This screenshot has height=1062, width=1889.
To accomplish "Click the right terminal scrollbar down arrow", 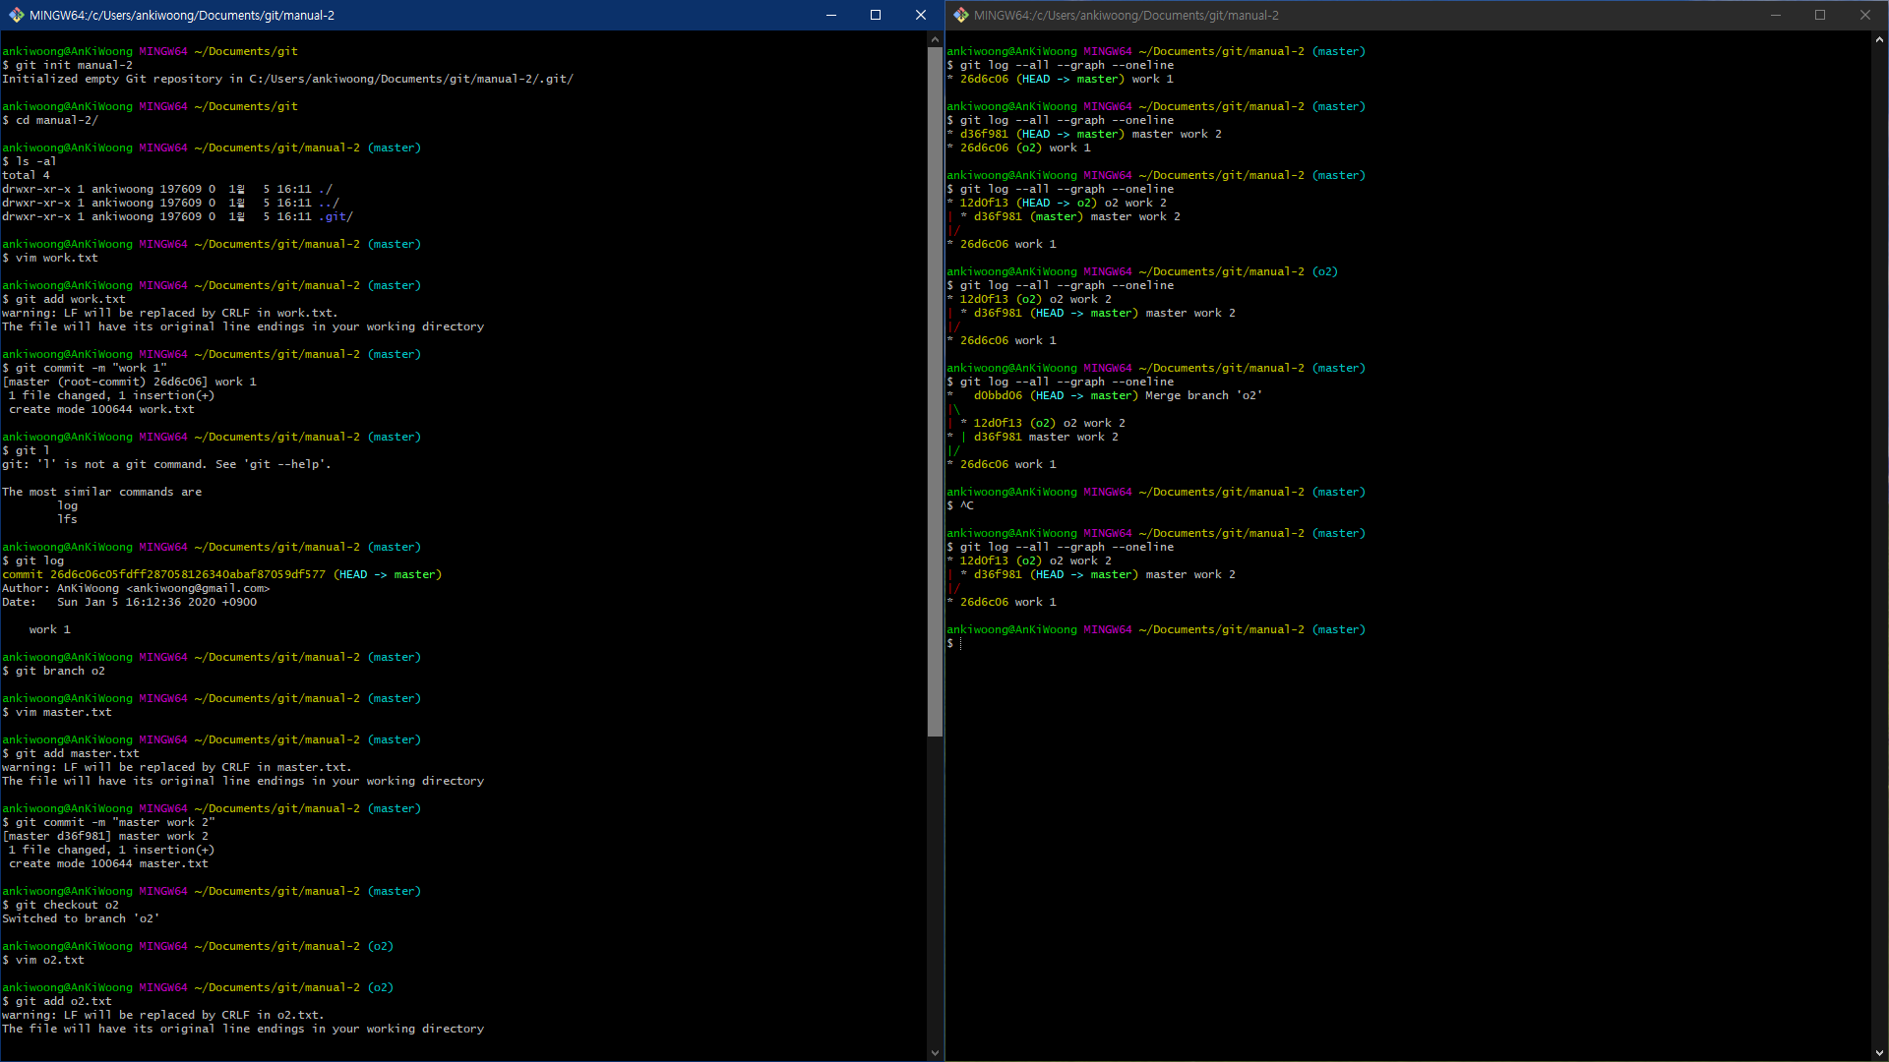I will coord(1879,1052).
